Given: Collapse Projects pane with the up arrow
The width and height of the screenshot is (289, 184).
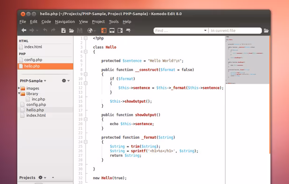Looking at the screenshot, I should pyautogui.click(x=53, y=177).
